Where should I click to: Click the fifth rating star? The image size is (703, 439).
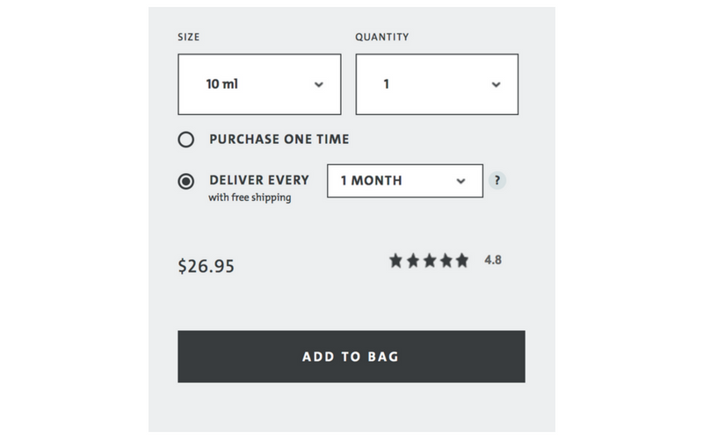(462, 260)
